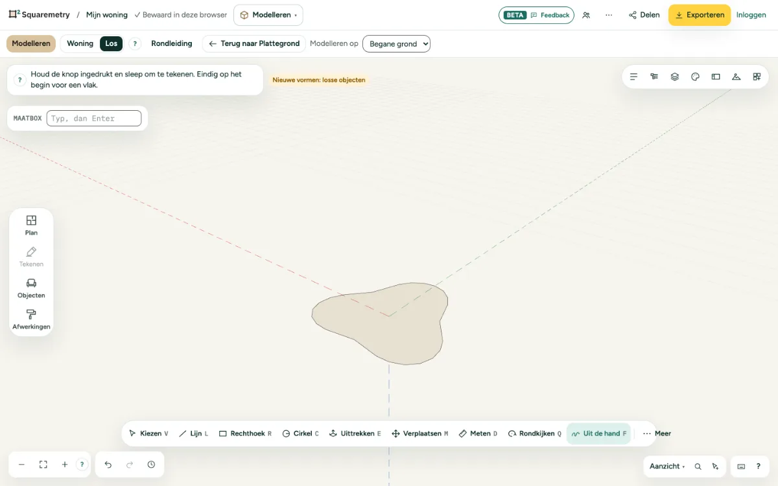Undo the last action
This screenshot has width=778, height=486.
(x=108, y=465)
